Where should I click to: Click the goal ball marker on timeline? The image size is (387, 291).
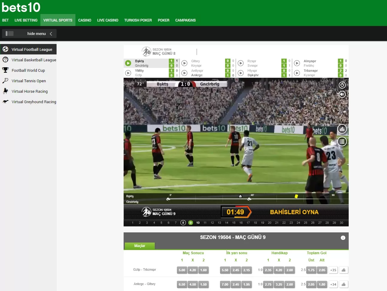coord(240,196)
